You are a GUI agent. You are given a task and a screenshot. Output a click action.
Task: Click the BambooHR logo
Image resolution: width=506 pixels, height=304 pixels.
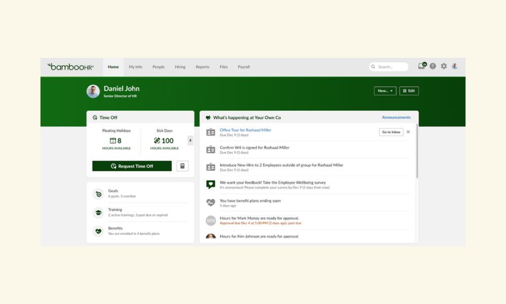pos(70,67)
